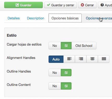Disable Outline Content with No

[55, 86]
